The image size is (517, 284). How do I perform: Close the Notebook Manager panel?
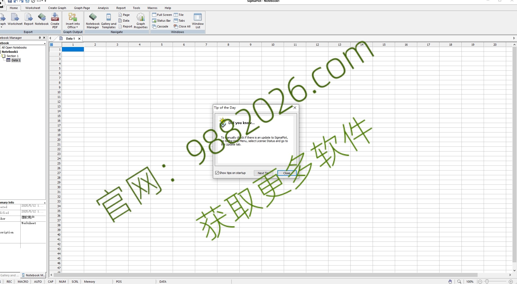pos(44,38)
